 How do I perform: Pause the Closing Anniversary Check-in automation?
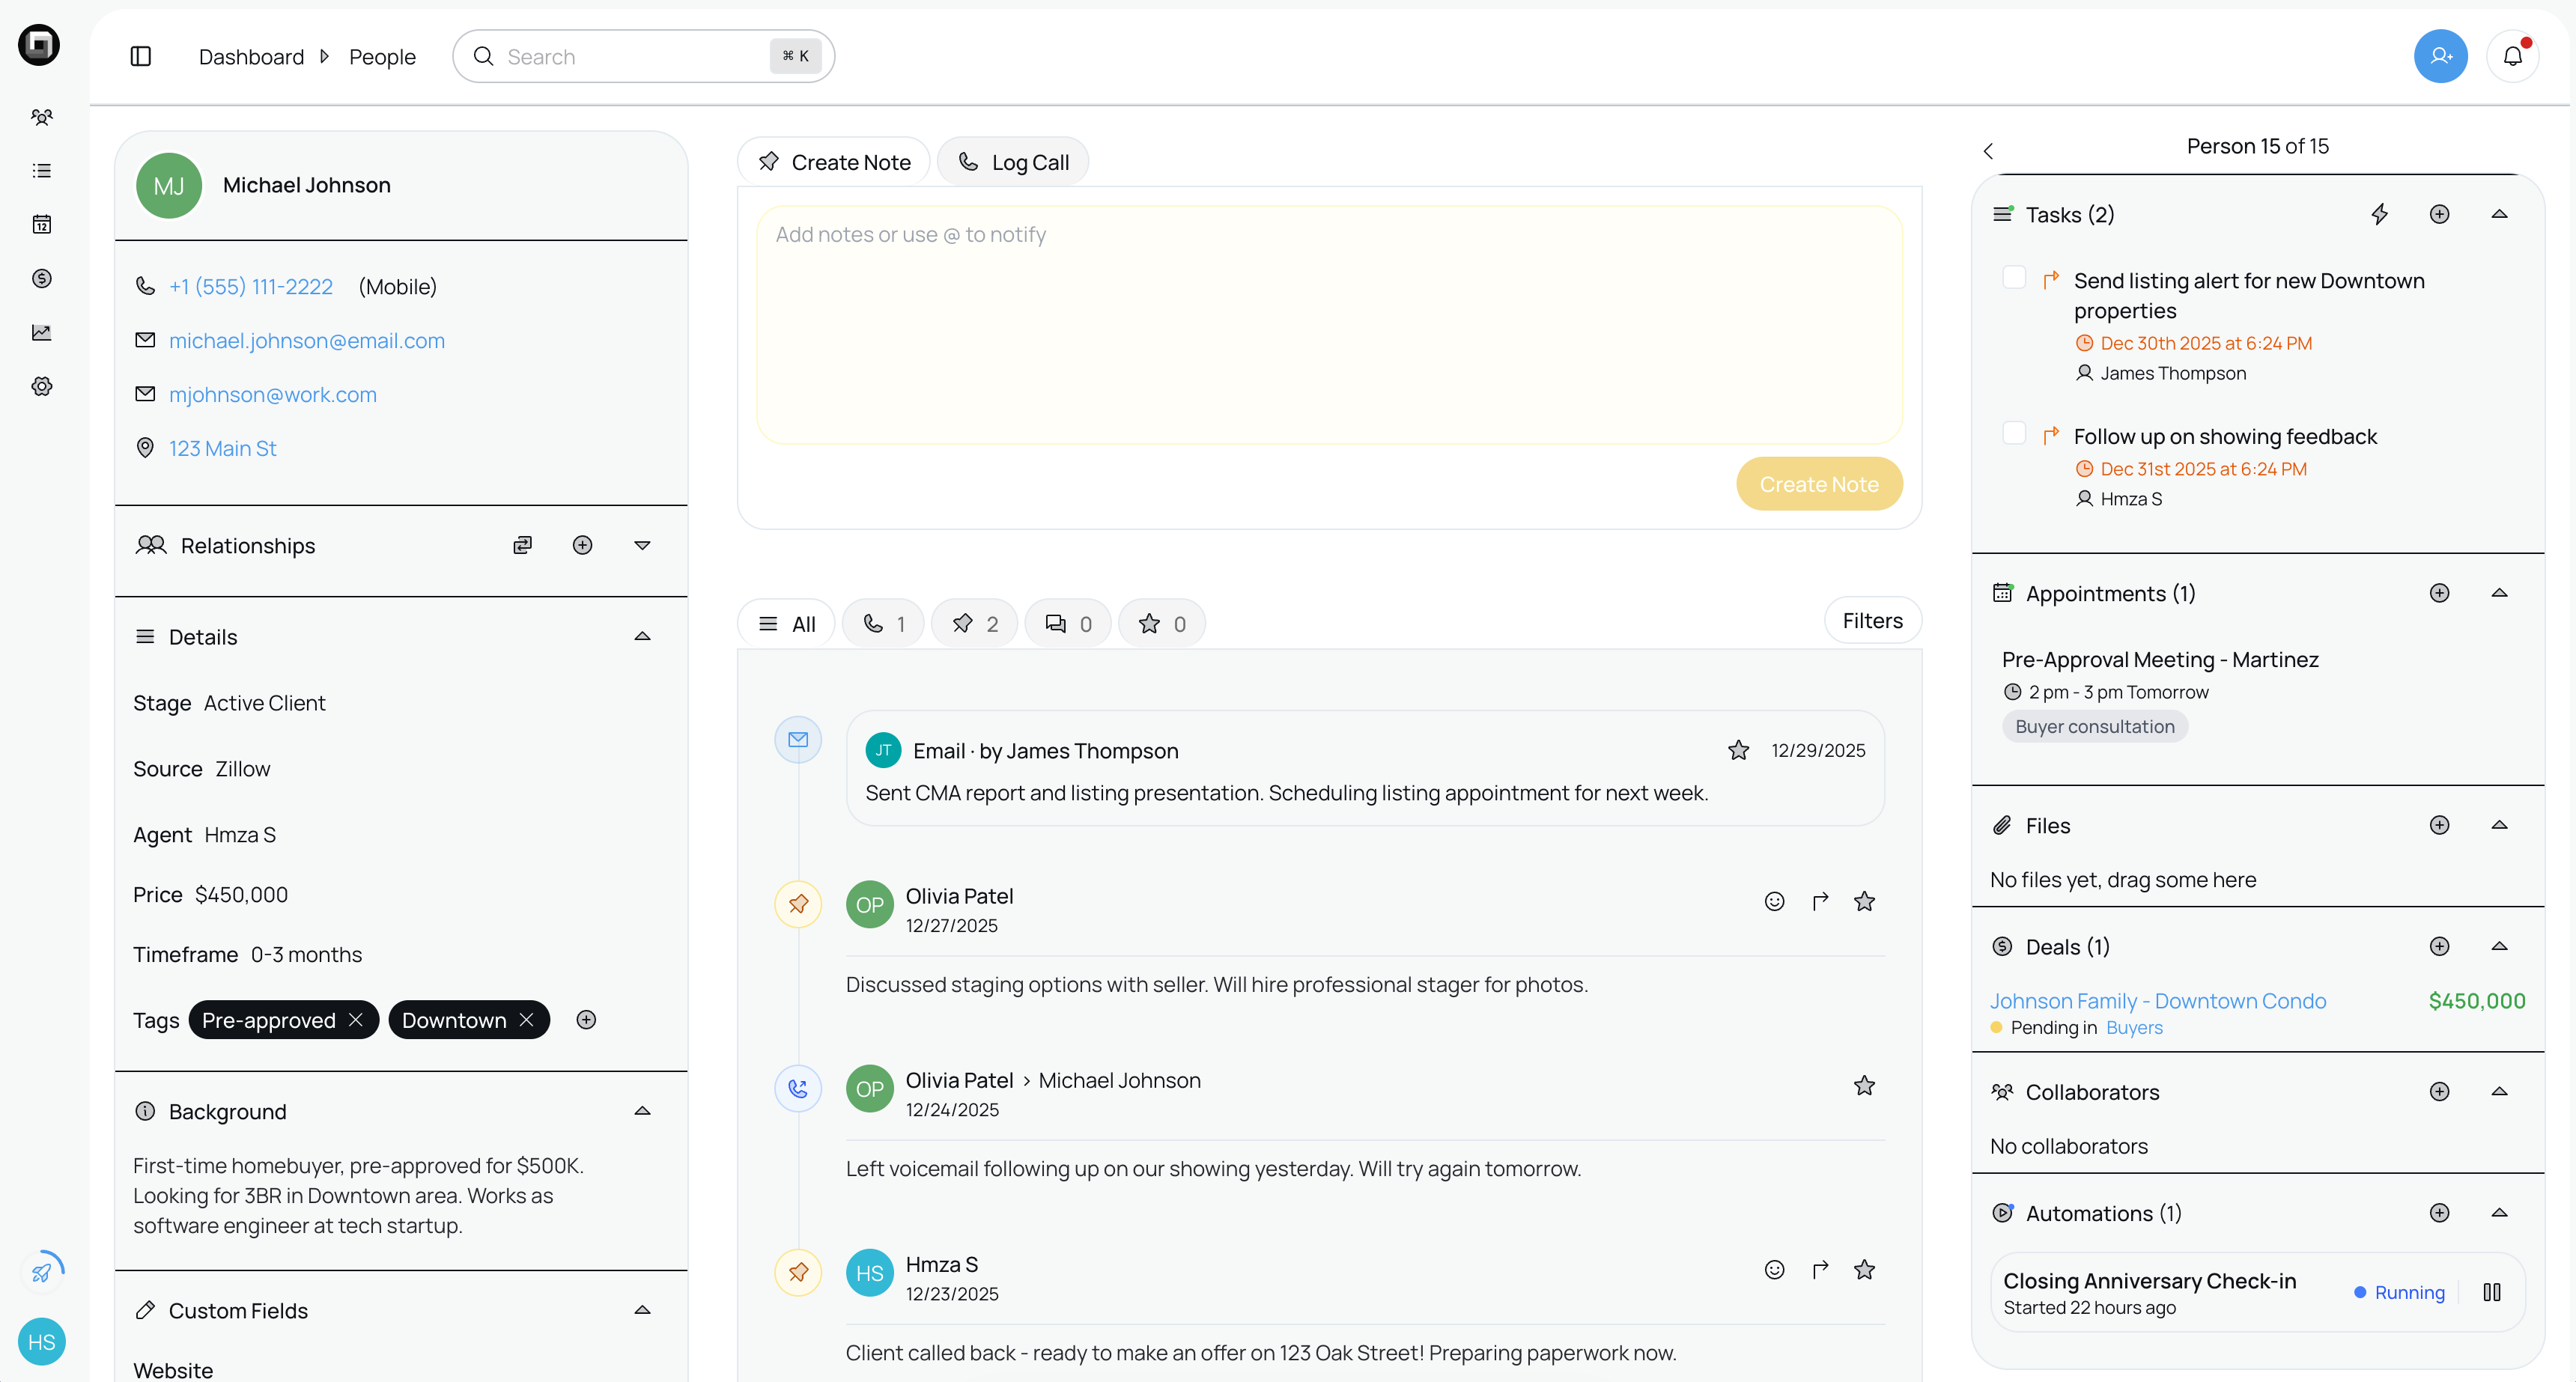[x=2491, y=1292]
